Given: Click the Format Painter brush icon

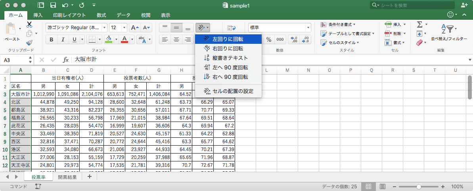Looking at the screenshot, I should (30, 42).
